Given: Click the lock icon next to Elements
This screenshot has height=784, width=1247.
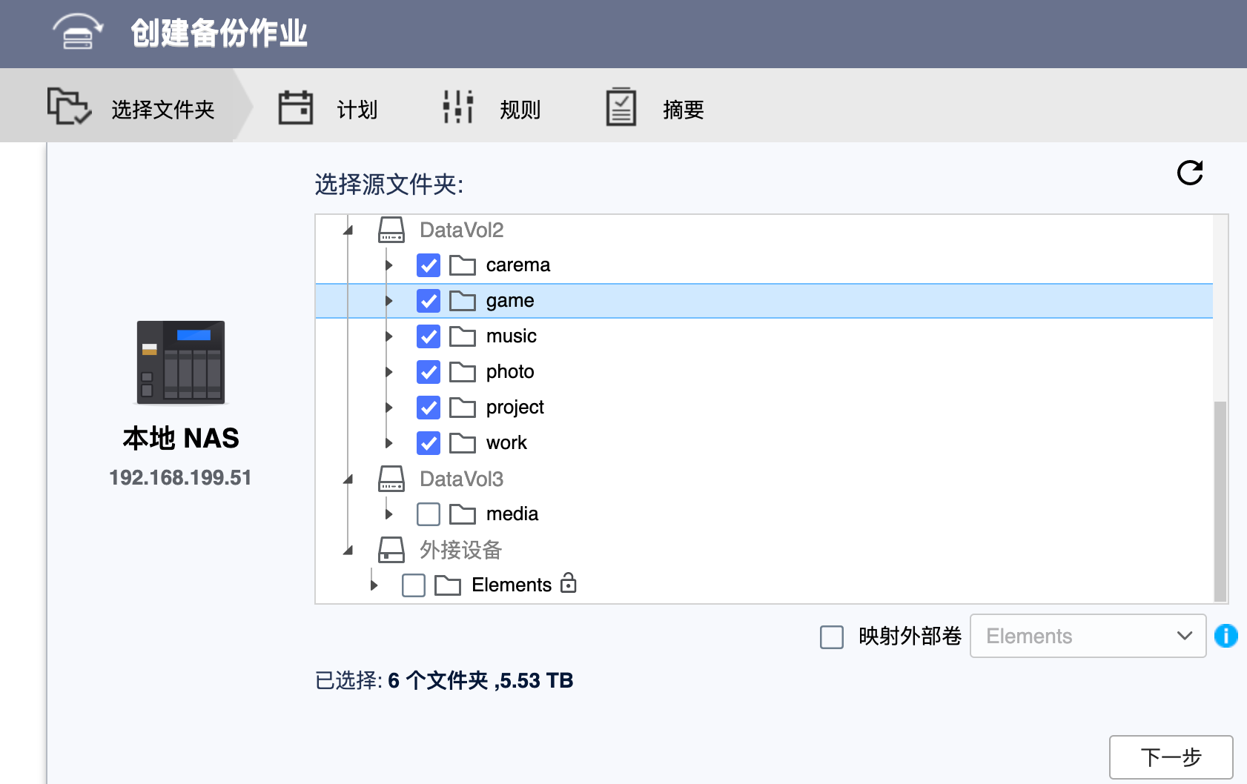Looking at the screenshot, I should pyautogui.click(x=569, y=585).
